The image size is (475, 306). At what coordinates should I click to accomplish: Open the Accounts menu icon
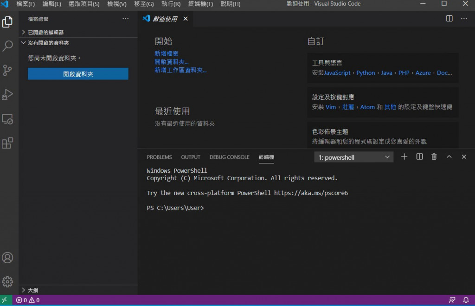(x=7, y=258)
